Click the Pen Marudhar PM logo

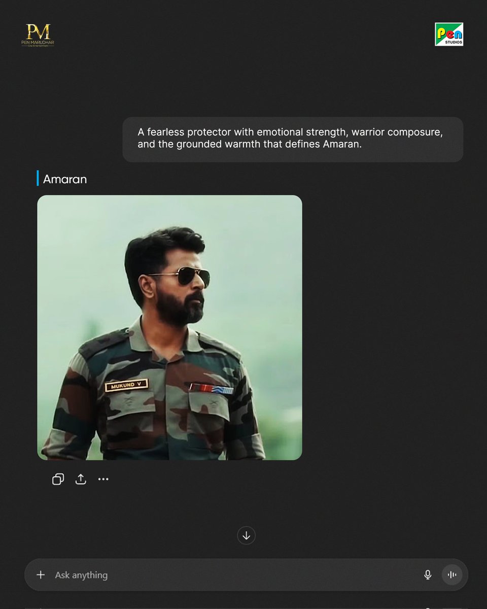(x=38, y=35)
